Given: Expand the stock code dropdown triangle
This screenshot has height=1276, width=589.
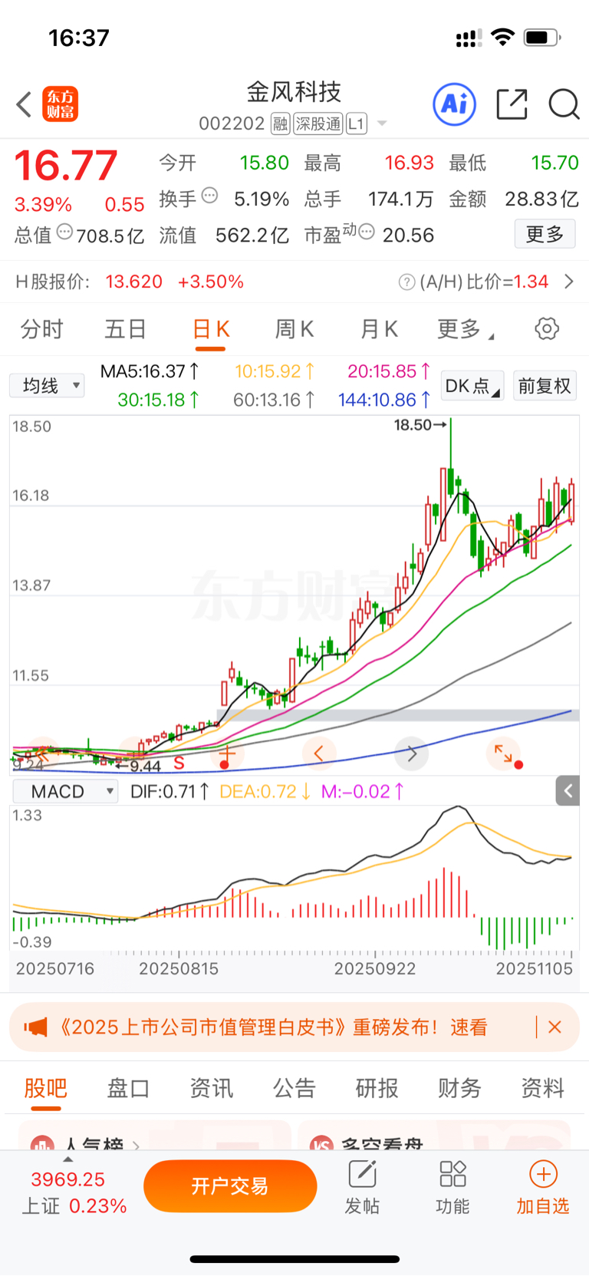Looking at the screenshot, I should pos(382,124).
